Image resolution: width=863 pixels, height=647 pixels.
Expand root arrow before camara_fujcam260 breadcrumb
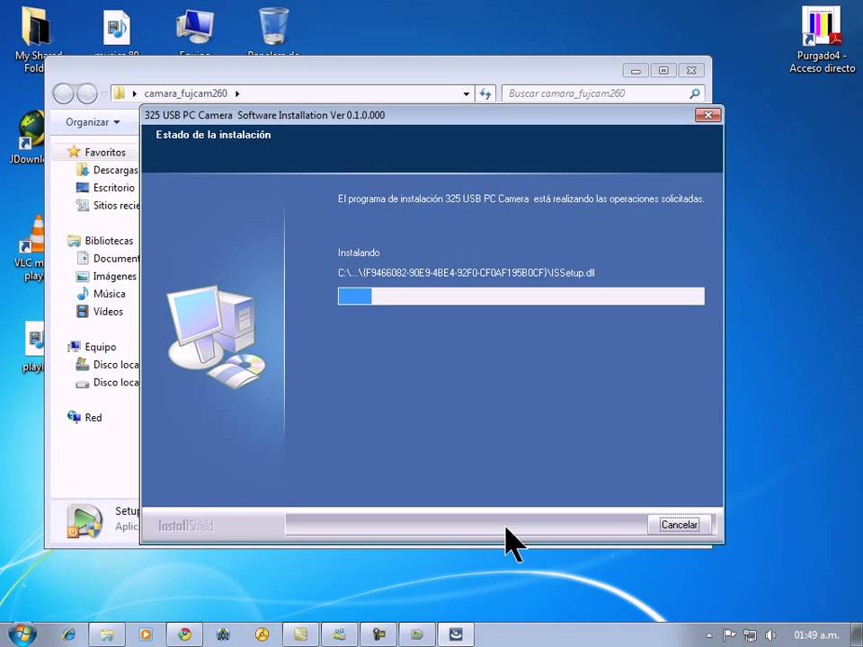point(134,93)
